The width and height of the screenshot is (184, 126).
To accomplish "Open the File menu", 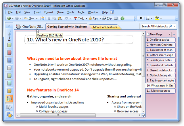I will coord(10,12).
